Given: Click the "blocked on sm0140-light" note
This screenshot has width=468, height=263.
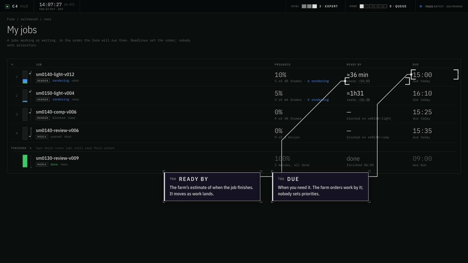Looking at the screenshot, I should [369, 119].
